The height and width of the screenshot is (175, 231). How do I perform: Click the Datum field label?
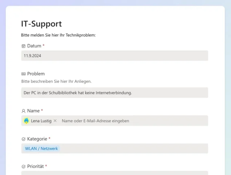(34, 46)
